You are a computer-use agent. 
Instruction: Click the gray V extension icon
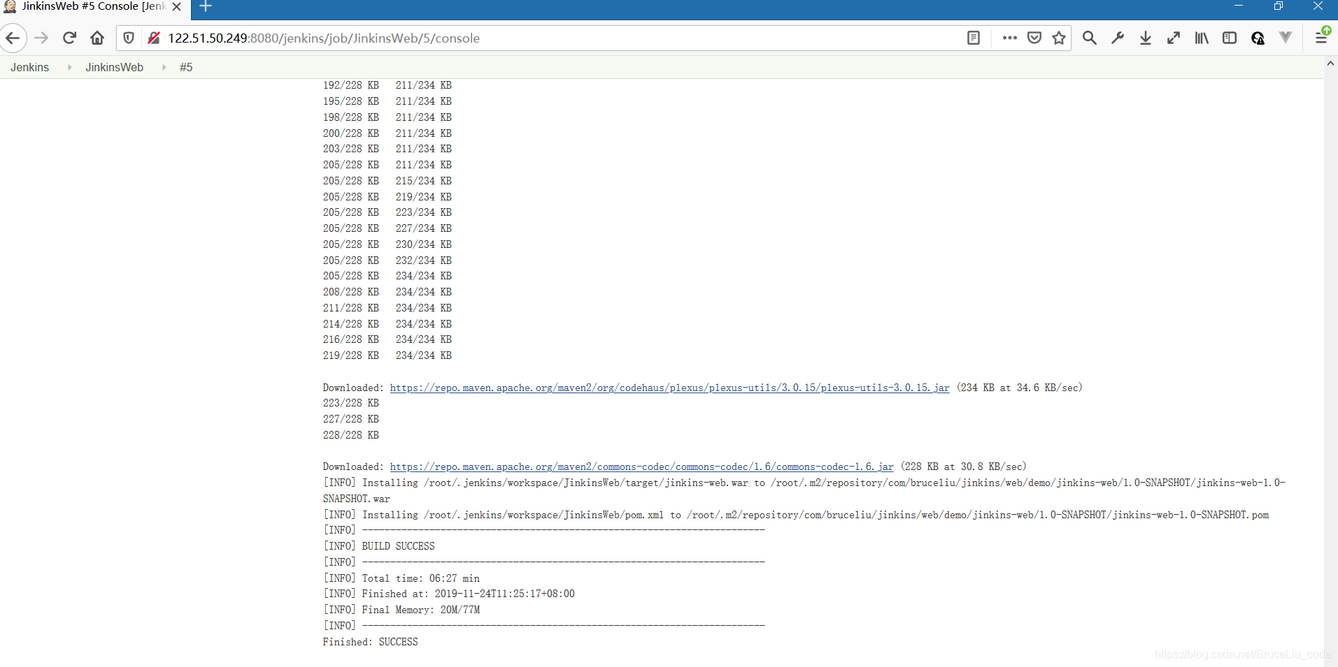[1286, 38]
